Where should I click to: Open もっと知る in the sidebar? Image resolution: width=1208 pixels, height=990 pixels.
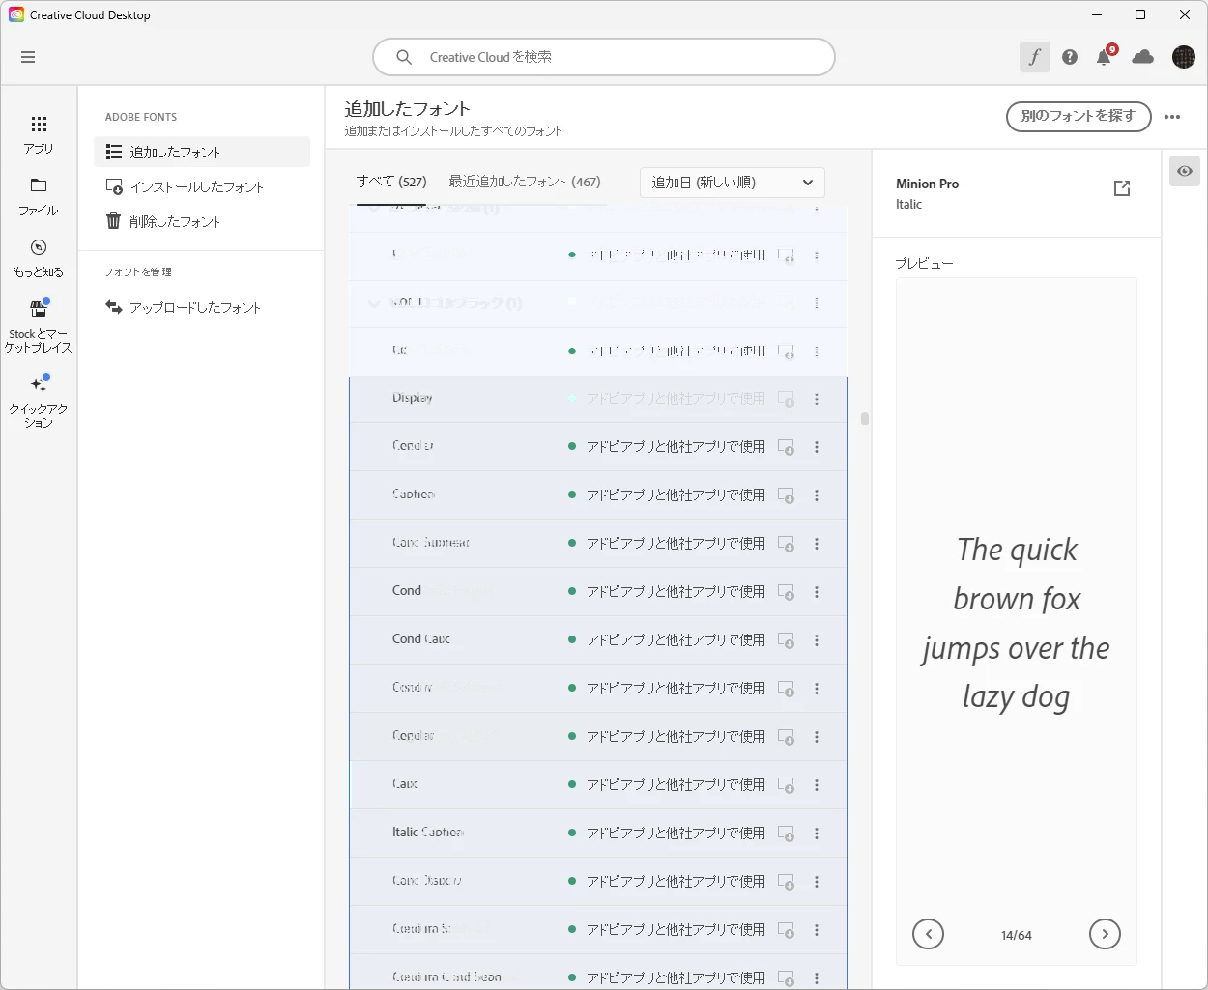tap(39, 259)
